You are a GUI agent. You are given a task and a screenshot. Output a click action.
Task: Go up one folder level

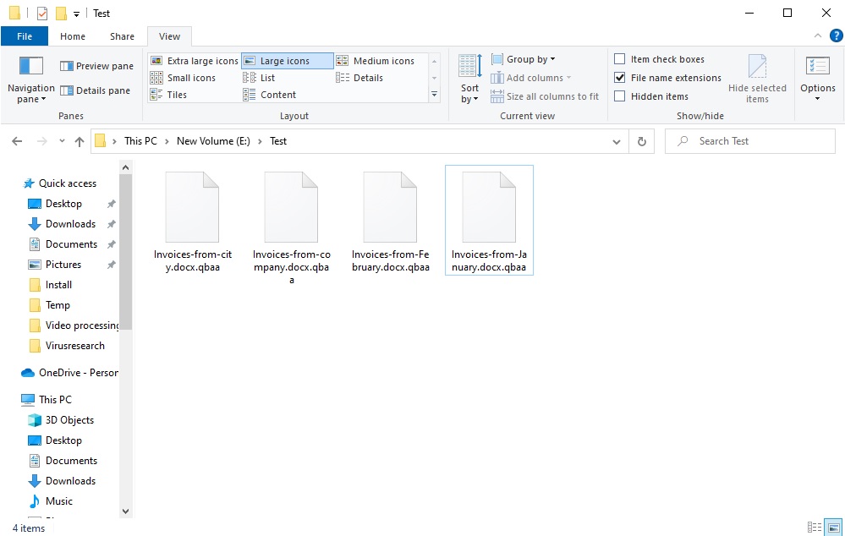(80, 141)
